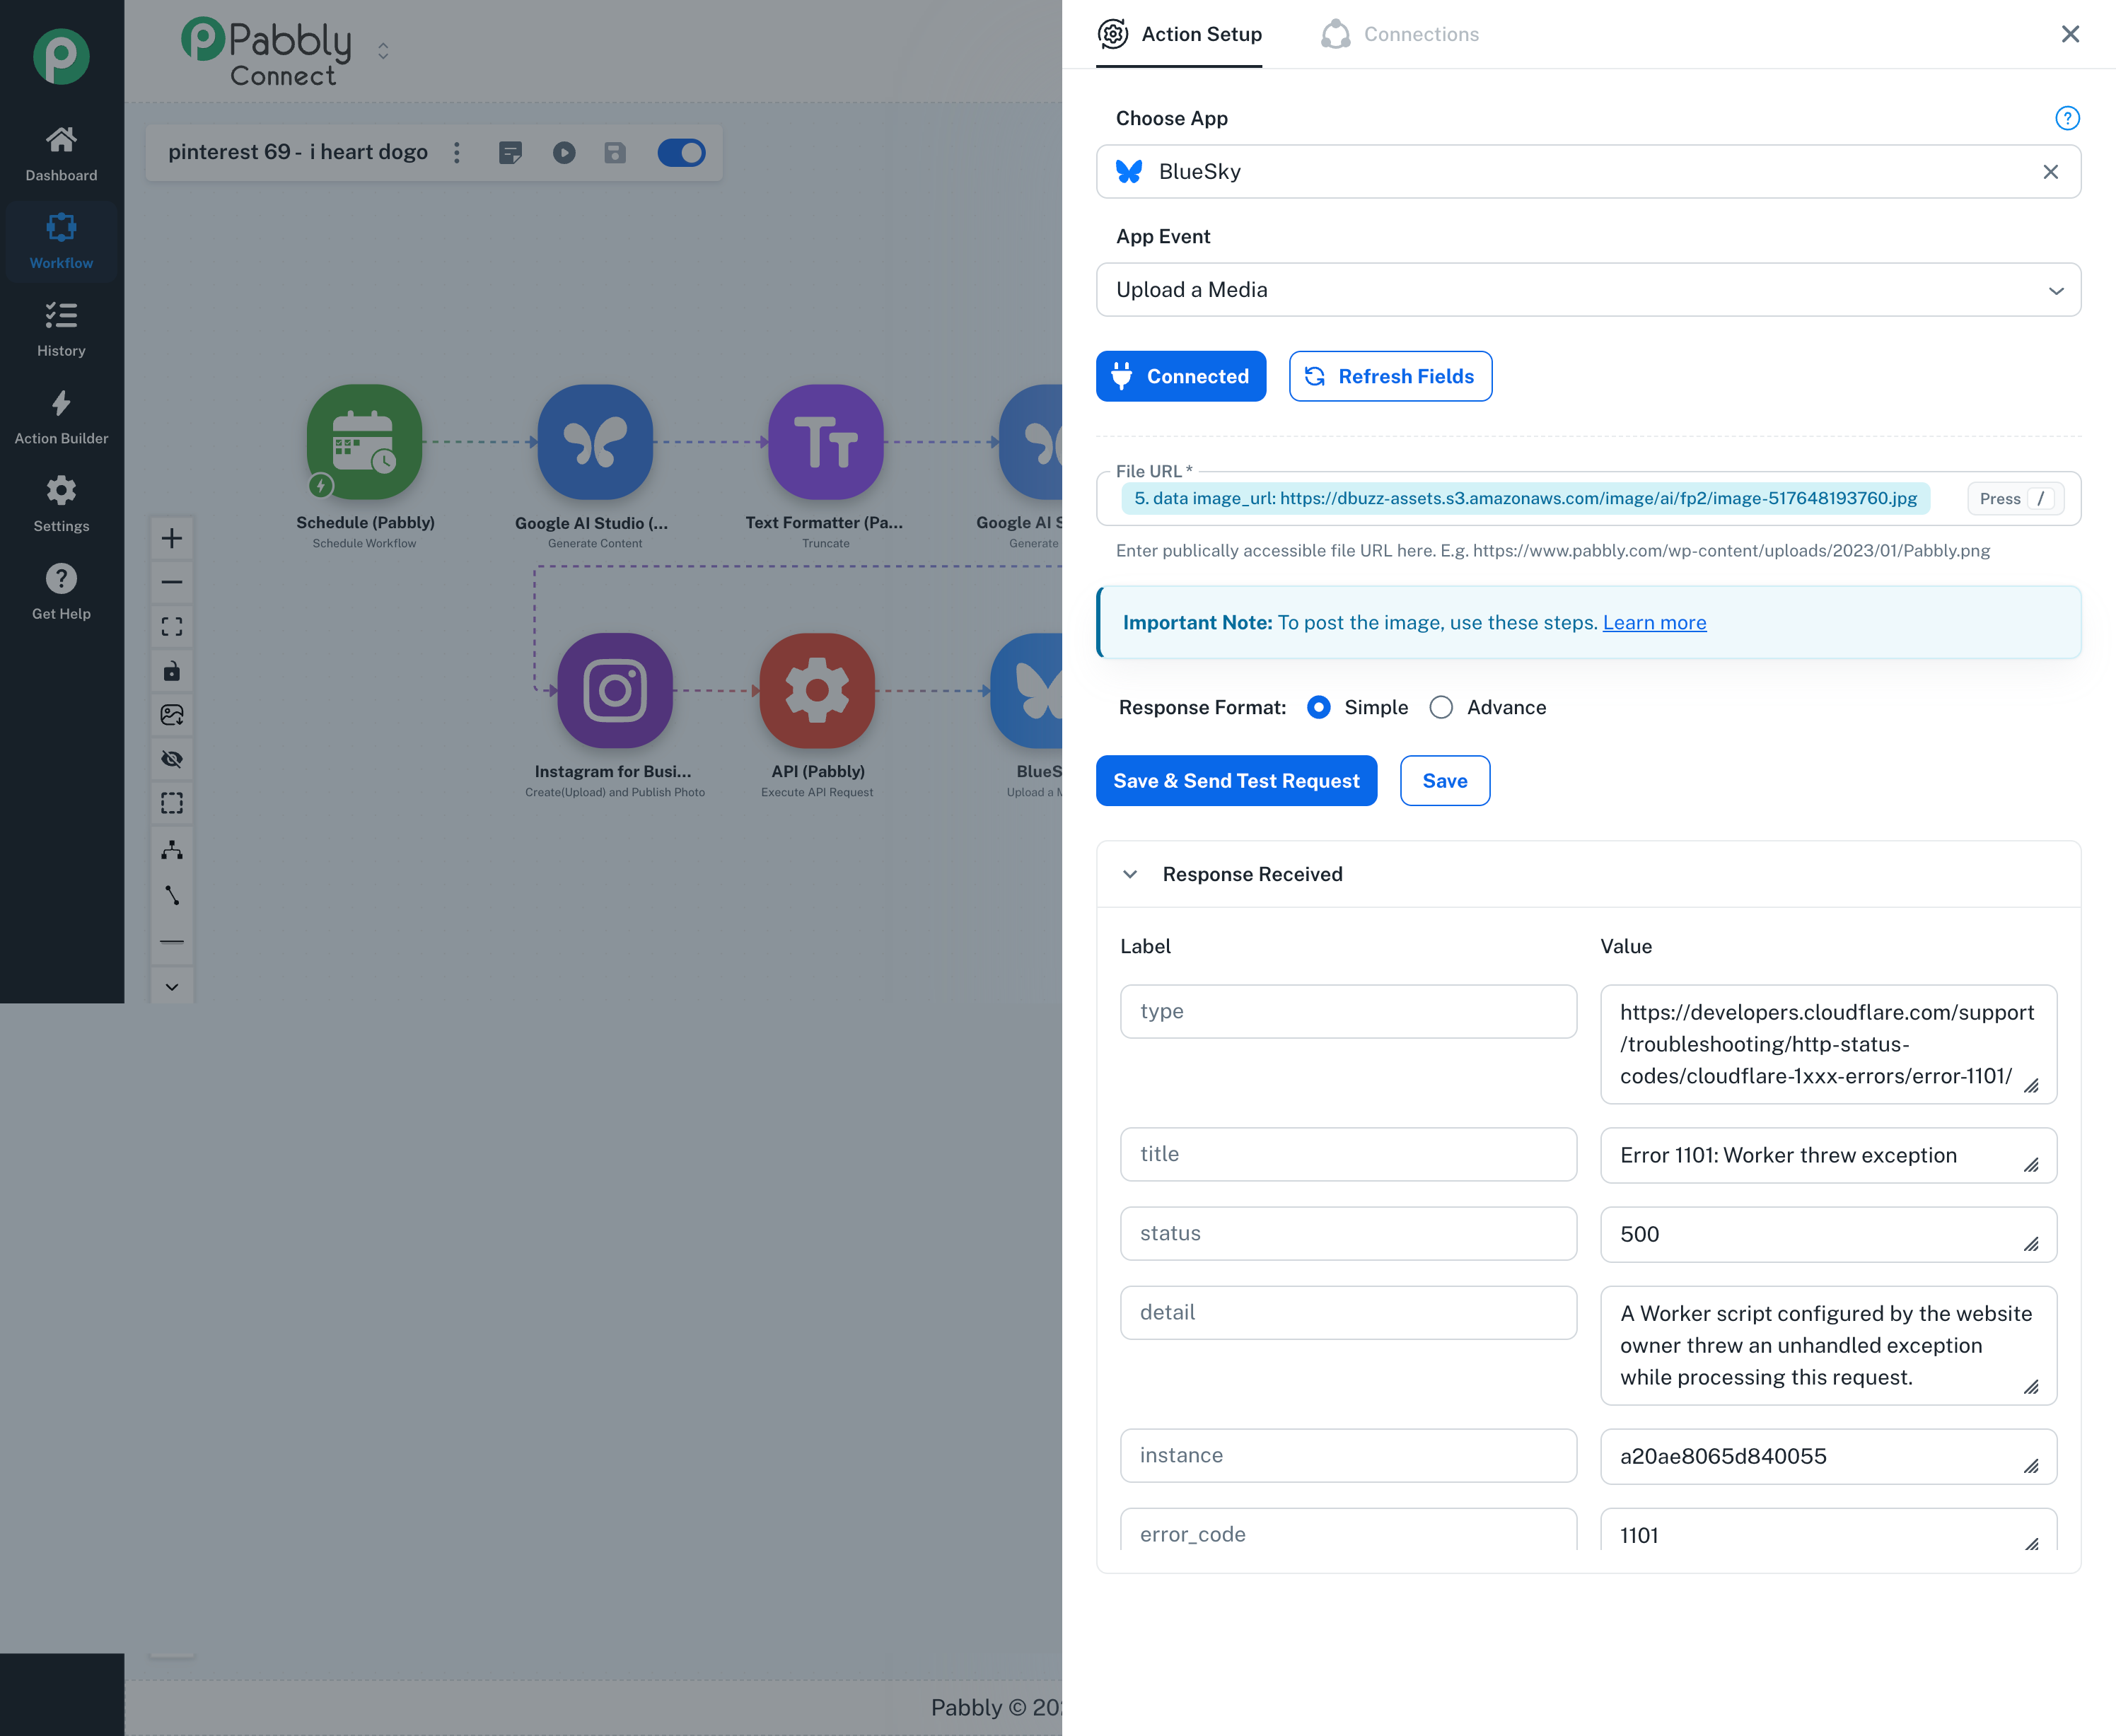Click the Worker script detail value
Image resolution: width=2116 pixels, height=1736 pixels.
tap(1828, 1345)
